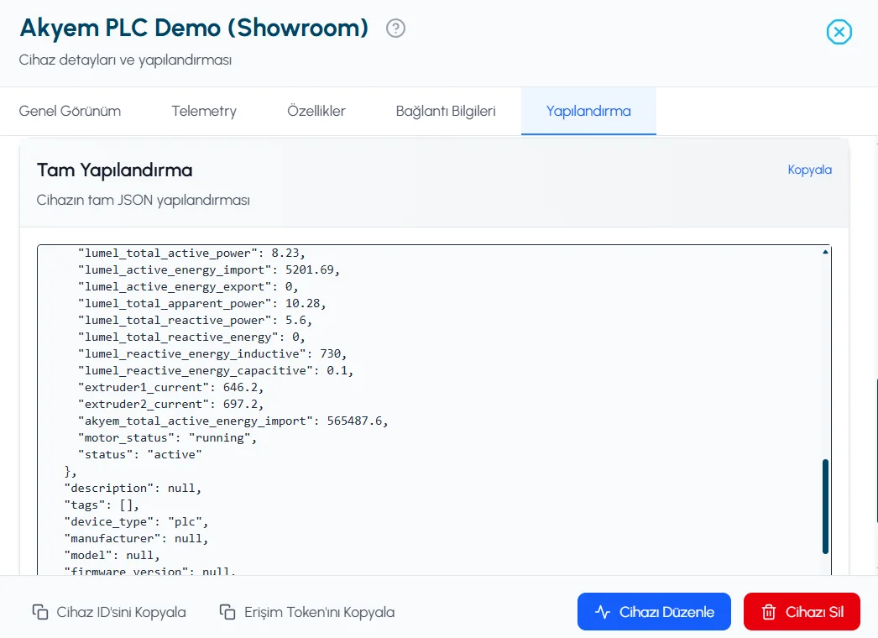
Task: Click the "lumel_total_reactive_energy": 0 line
Action: point(191,337)
